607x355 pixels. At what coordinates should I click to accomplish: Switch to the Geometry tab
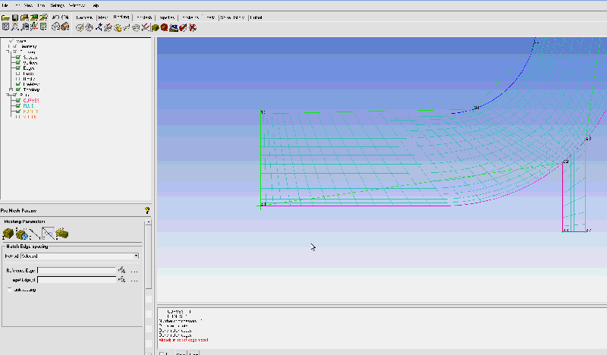(83, 16)
